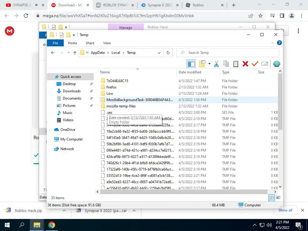Share this page icon in address bar

point(251,16)
